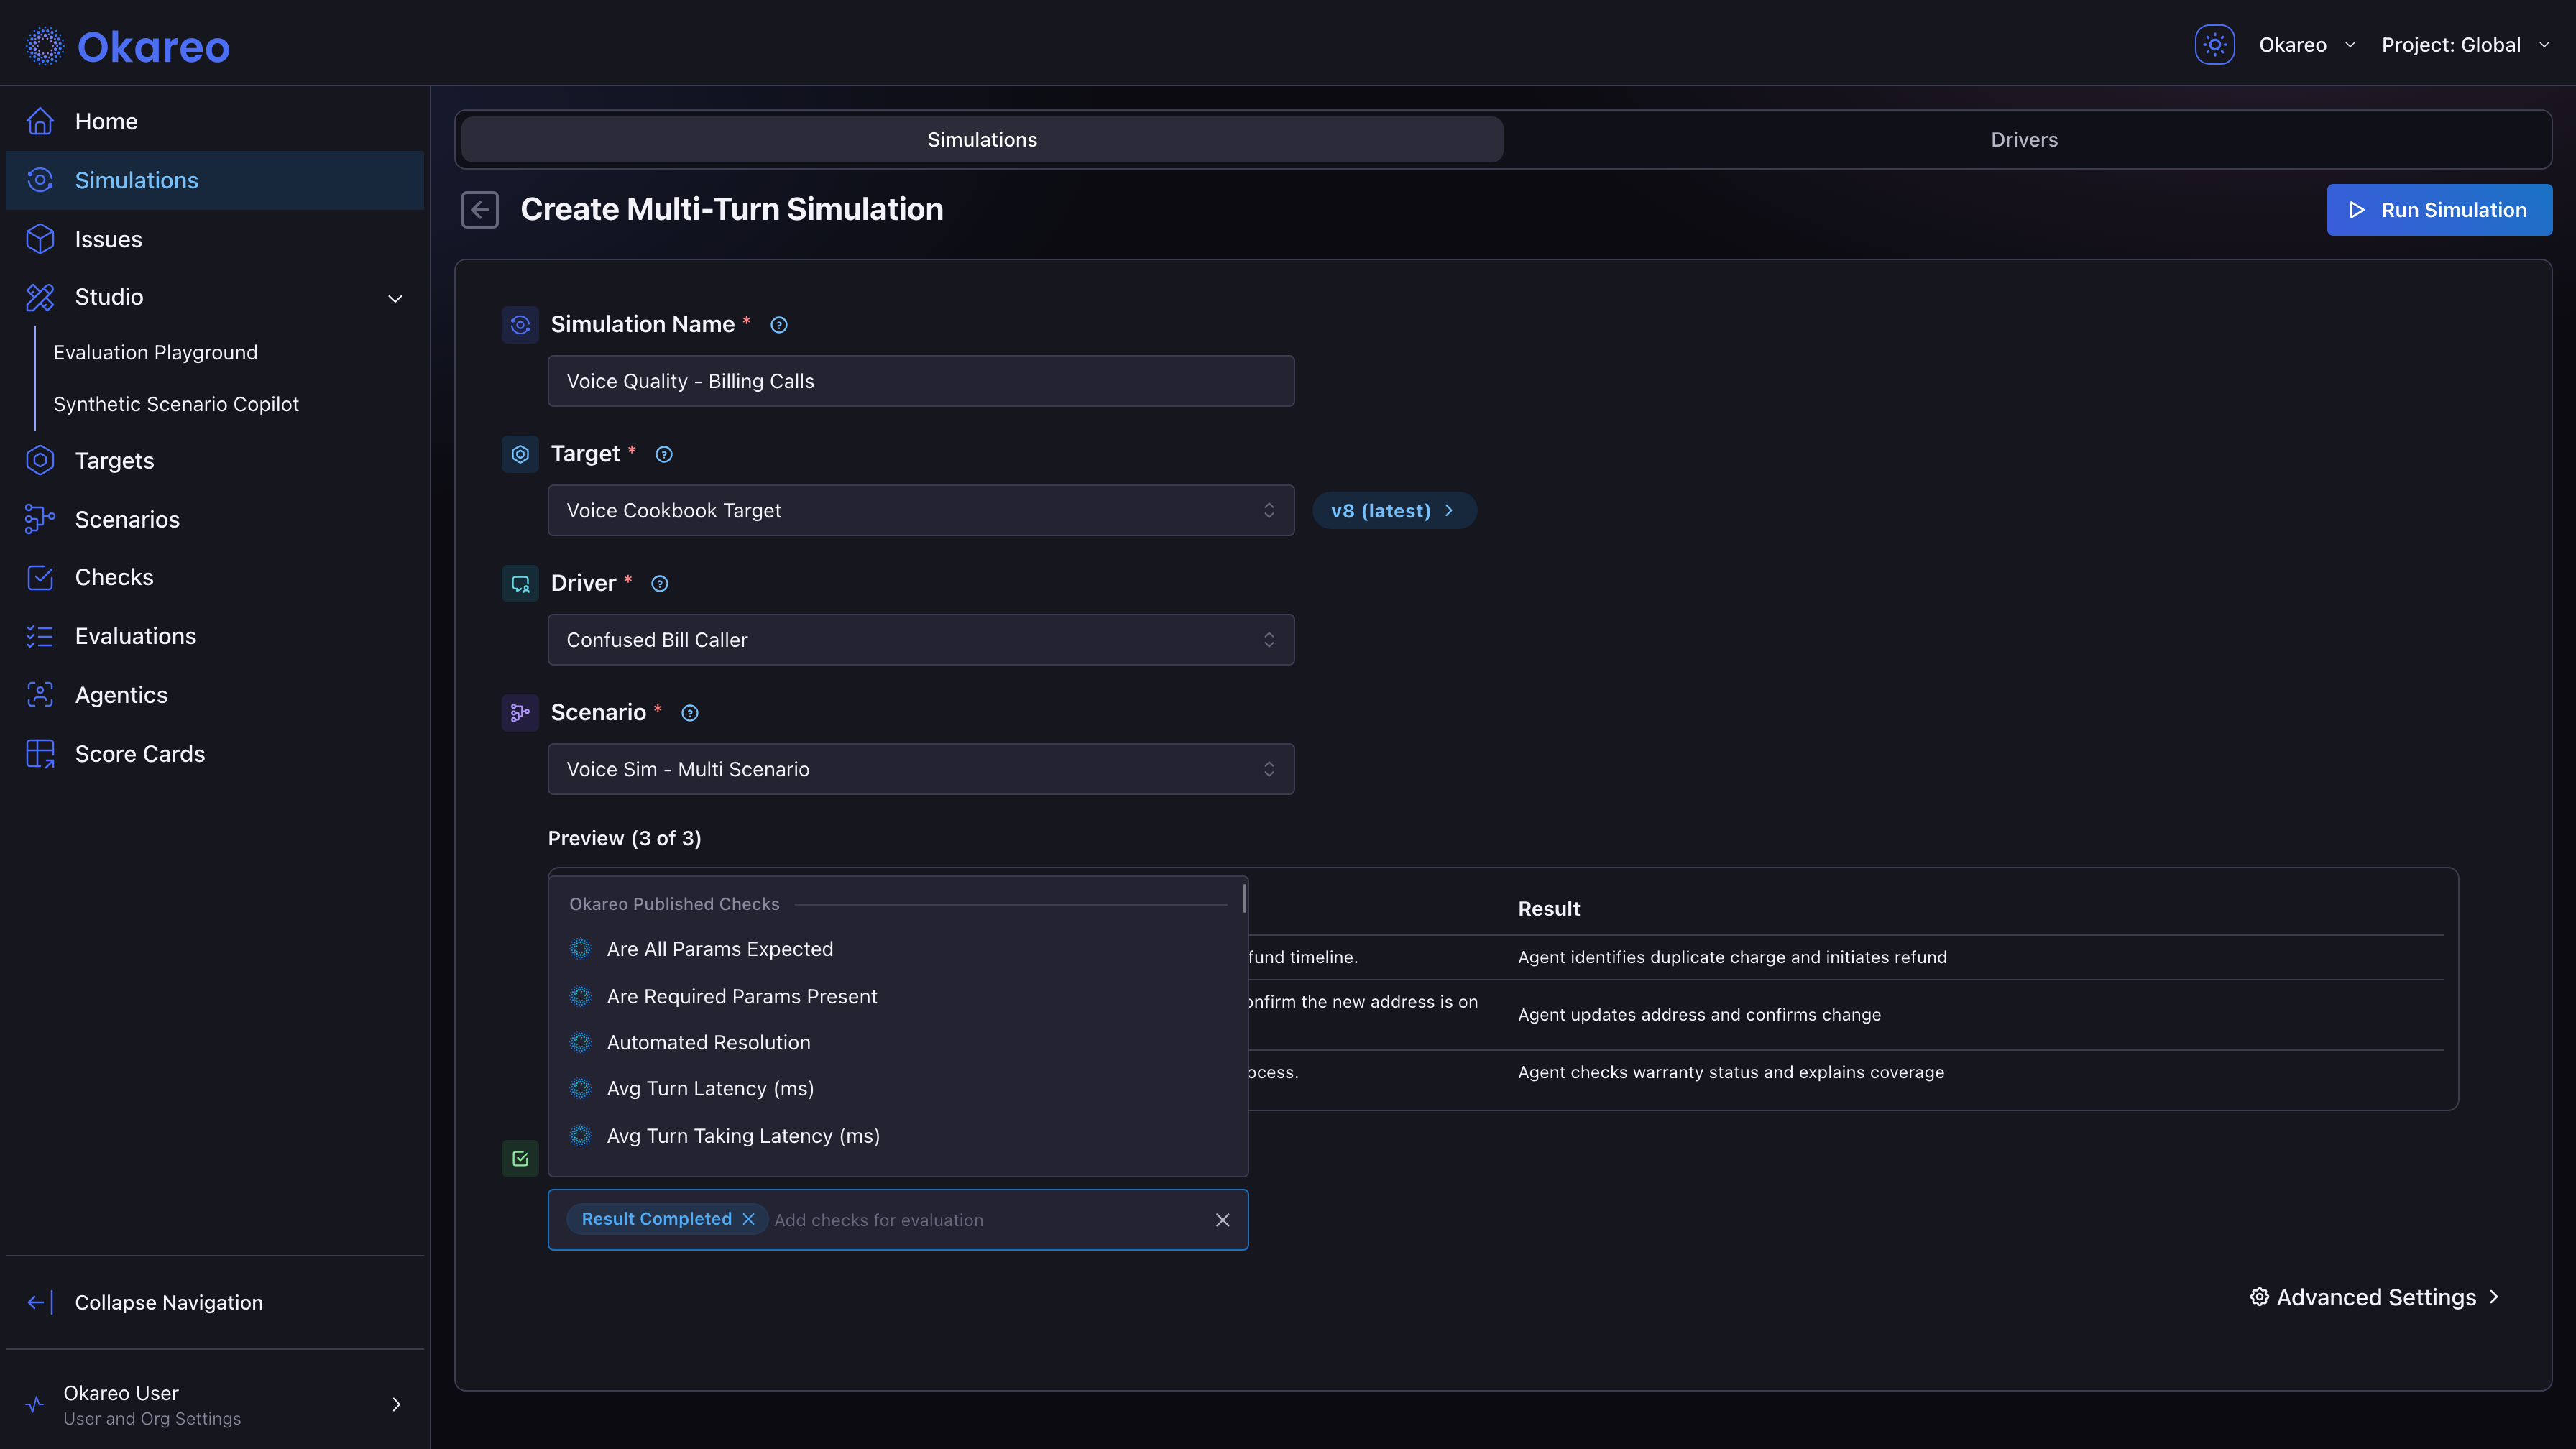The width and height of the screenshot is (2576, 1449).
Task: Click the Score Cards table icon
Action: tap(40, 754)
